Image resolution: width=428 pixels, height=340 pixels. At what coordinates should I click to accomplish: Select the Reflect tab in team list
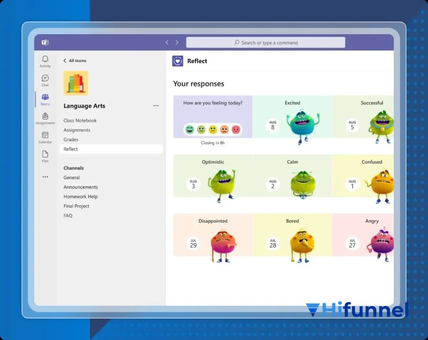[111, 149]
